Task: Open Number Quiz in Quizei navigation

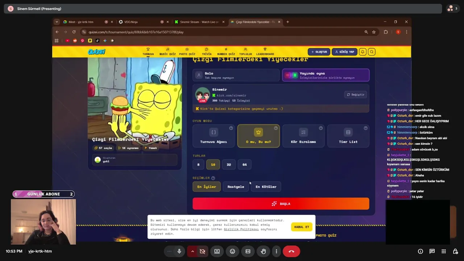Action: pyautogui.click(x=226, y=52)
